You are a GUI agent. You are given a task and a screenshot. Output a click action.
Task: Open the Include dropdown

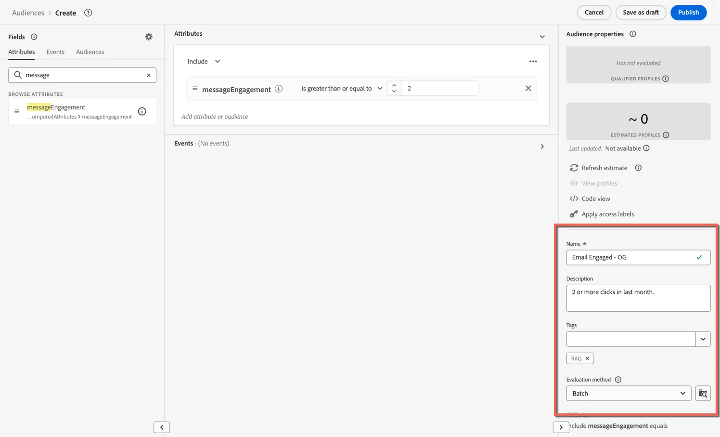point(204,61)
